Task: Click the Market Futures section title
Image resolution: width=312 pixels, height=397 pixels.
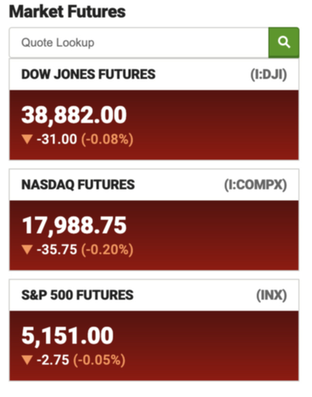Action: [67, 12]
